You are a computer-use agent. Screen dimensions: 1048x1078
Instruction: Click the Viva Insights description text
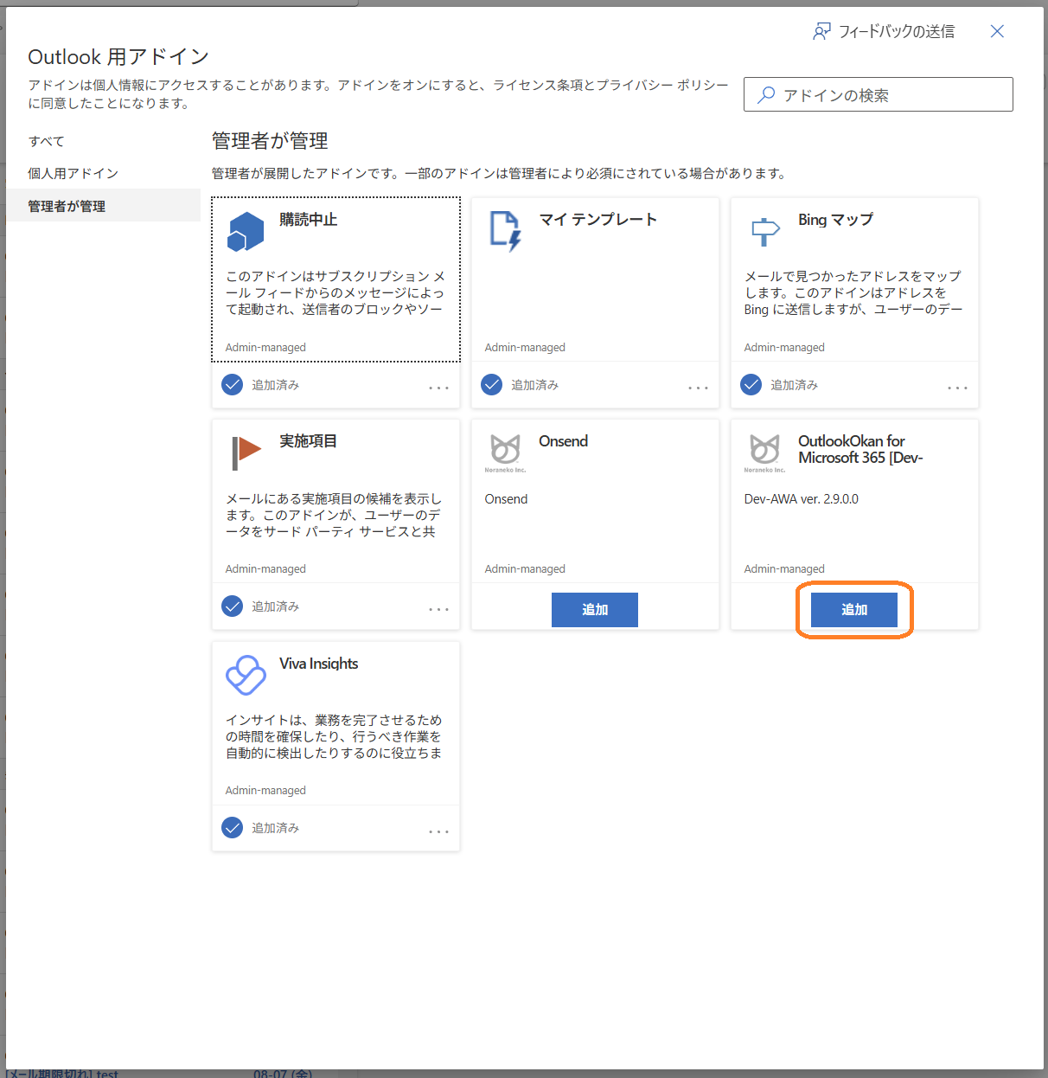click(x=334, y=736)
